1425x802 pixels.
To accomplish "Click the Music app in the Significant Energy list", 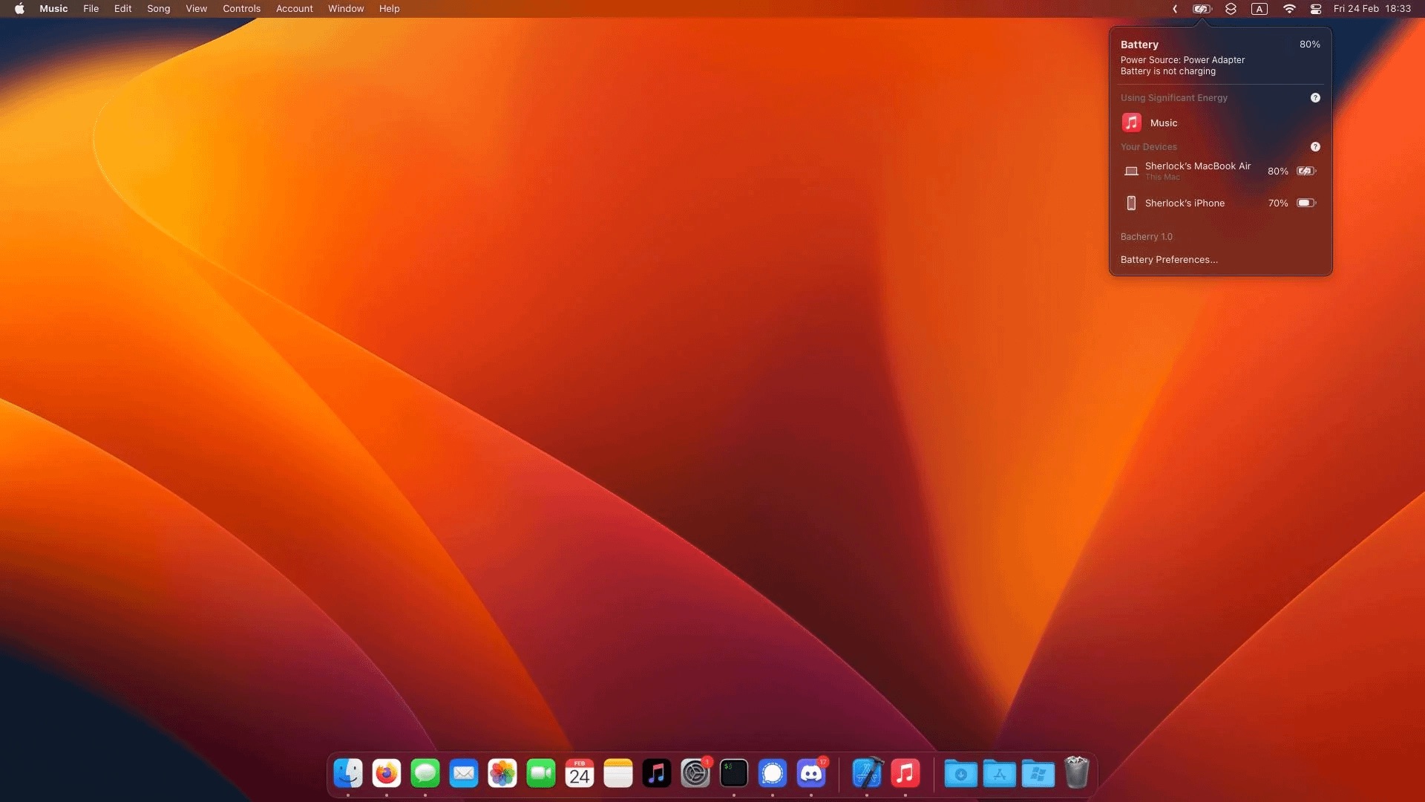I will pyautogui.click(x=1220, y=123).
